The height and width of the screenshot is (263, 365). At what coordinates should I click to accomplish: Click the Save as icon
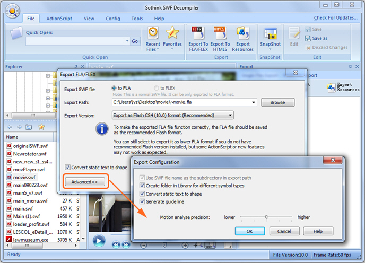point(308,38)
